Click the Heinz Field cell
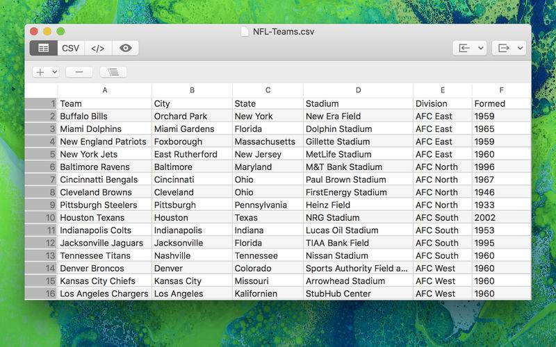 358,205
